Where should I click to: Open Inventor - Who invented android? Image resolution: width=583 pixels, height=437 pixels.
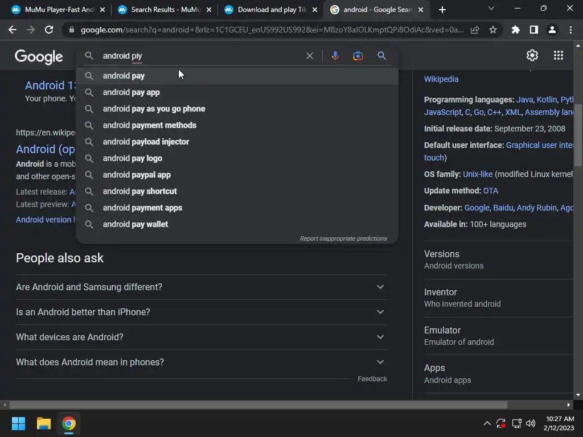499,298
